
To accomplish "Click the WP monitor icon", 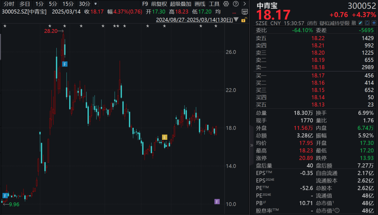I will click(245, 12).
